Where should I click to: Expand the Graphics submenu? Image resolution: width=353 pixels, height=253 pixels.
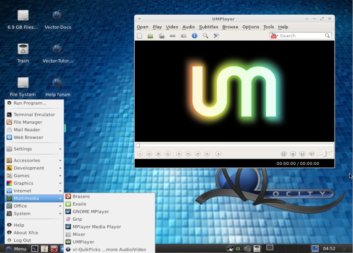[34, 183]
